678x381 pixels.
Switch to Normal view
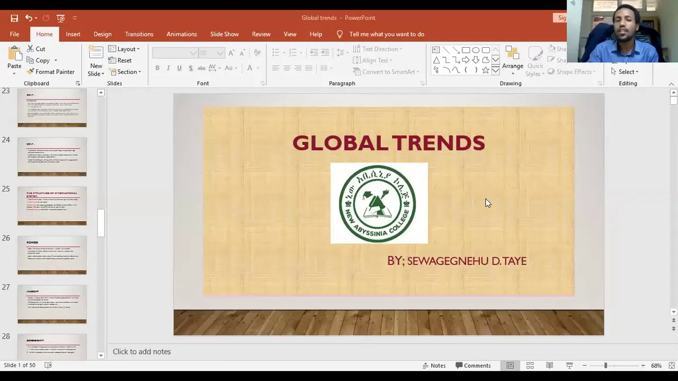pos(510,366)
